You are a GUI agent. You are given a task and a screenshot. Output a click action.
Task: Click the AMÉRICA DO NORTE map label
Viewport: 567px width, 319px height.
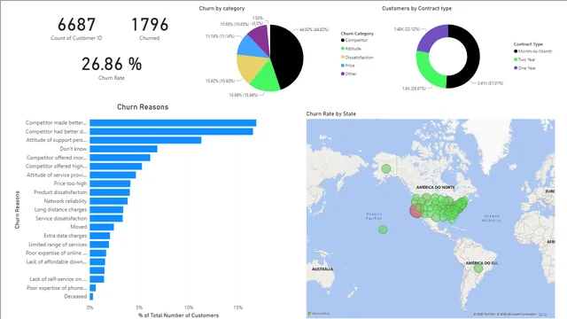coord(435,187)
